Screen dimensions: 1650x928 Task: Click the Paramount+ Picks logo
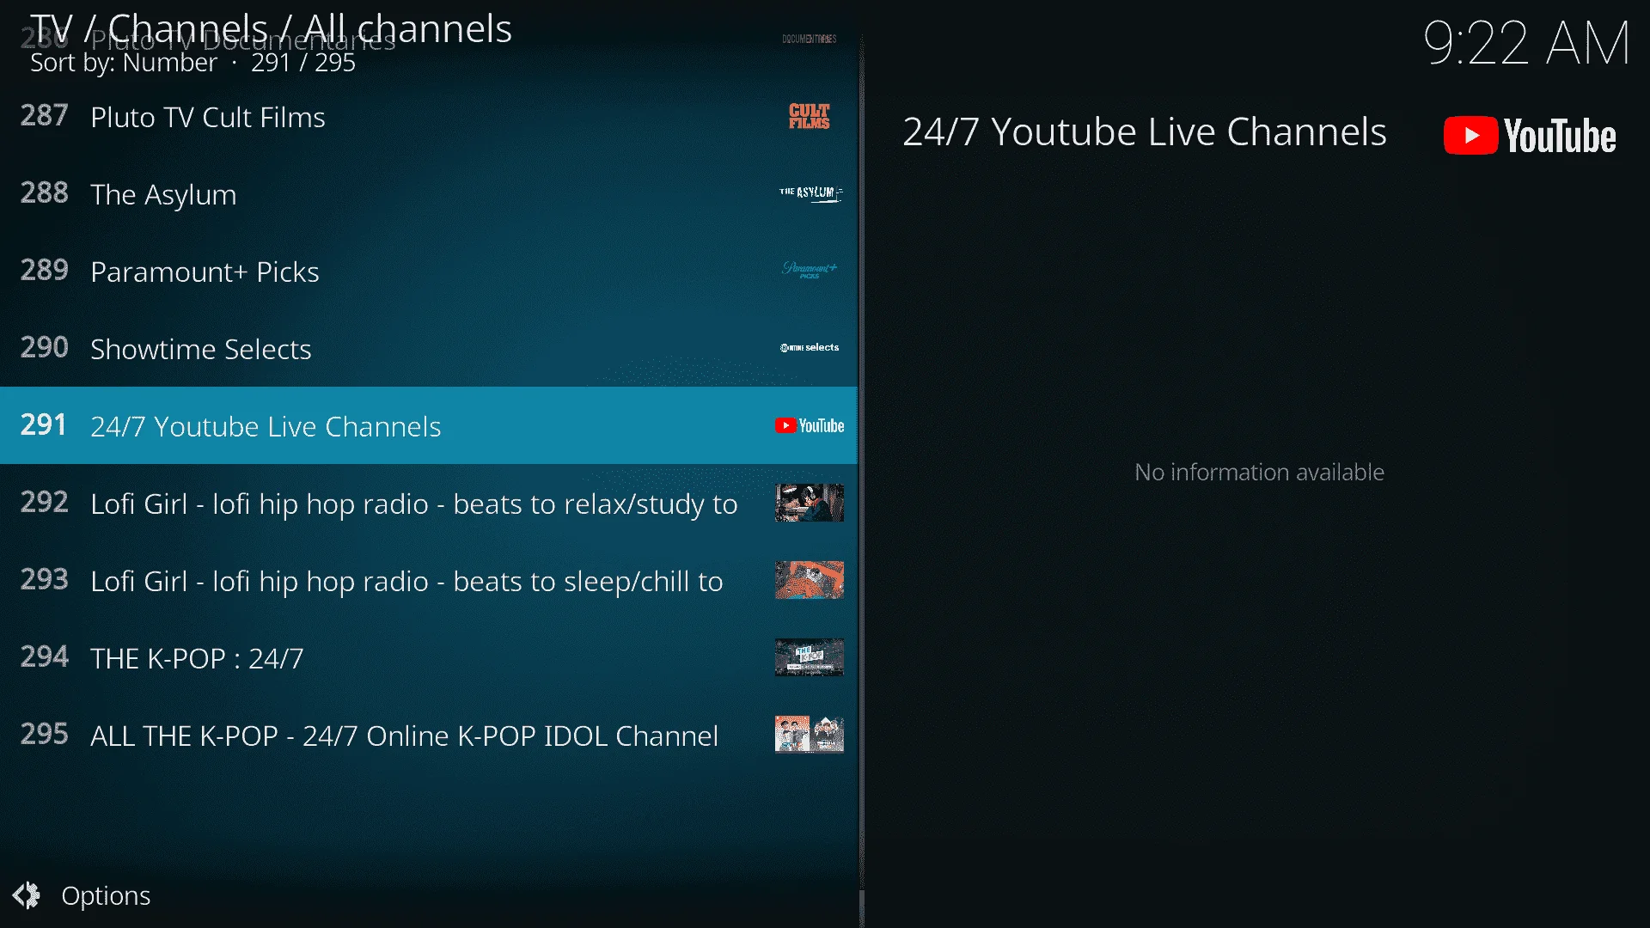point(810,271)
